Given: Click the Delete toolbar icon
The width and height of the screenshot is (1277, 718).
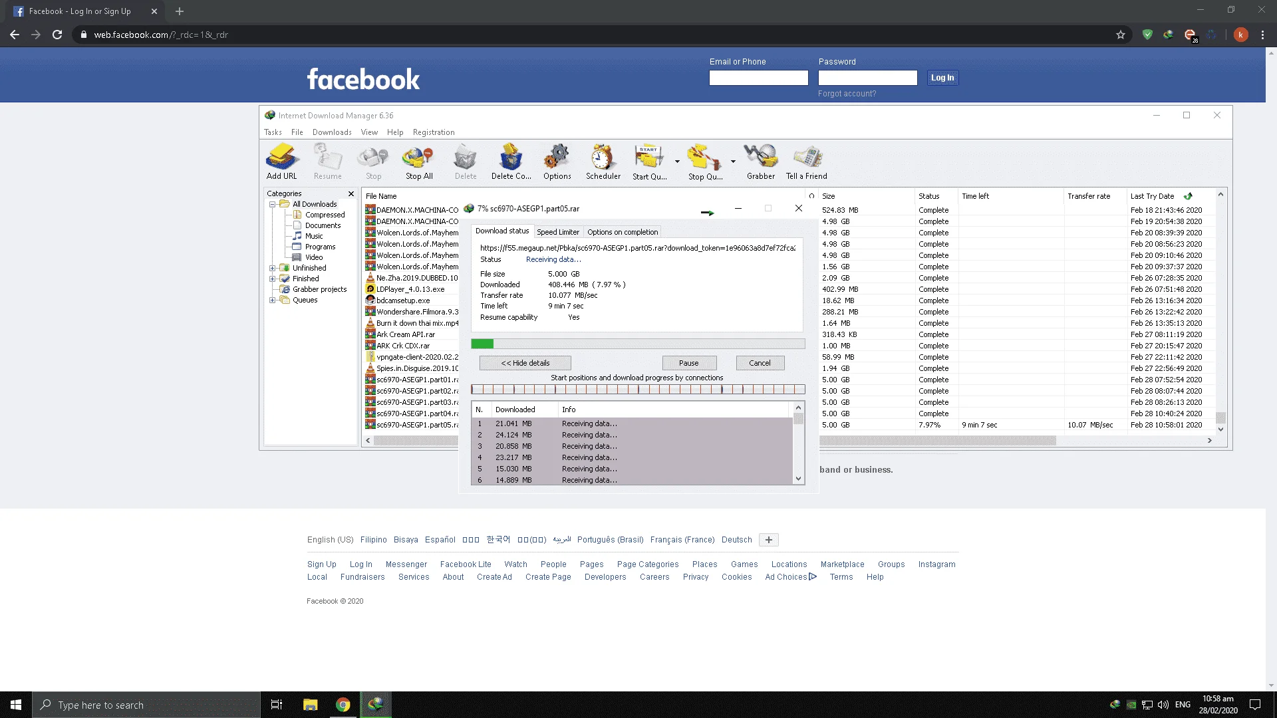Looking at the screenshot, I should (x=466, y=162).
